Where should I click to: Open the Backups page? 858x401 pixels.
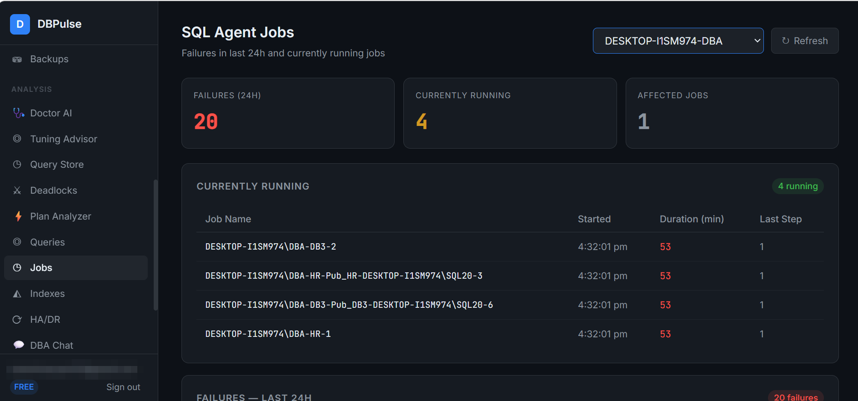point(76,59)
